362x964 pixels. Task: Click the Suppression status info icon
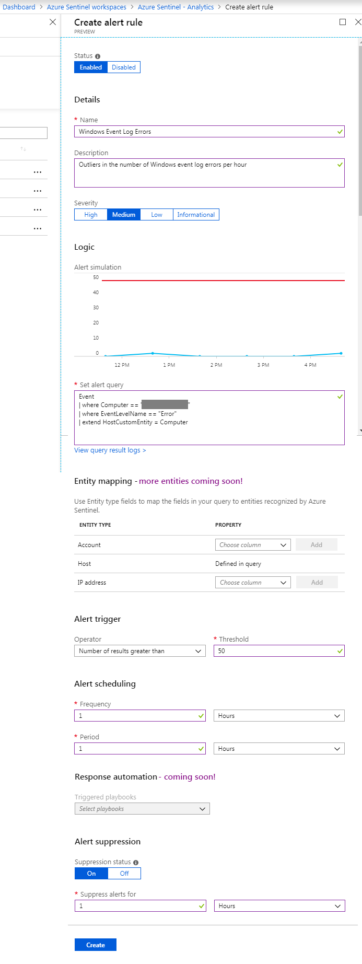coord(136,862)
